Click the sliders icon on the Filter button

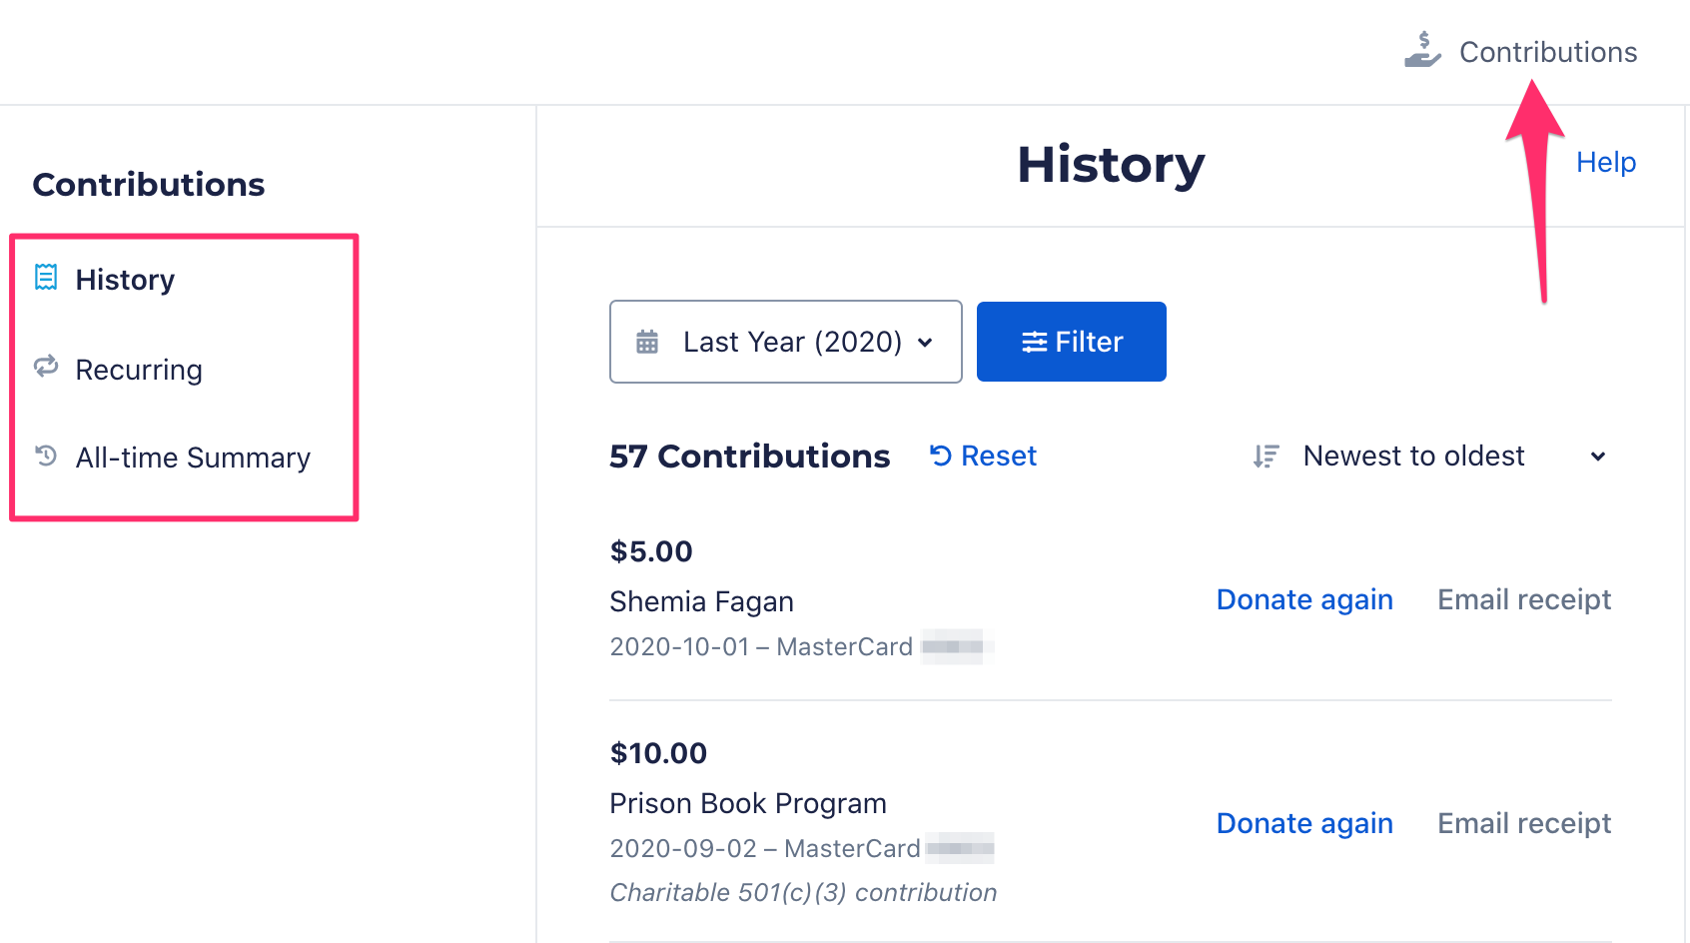(1034, 342)
